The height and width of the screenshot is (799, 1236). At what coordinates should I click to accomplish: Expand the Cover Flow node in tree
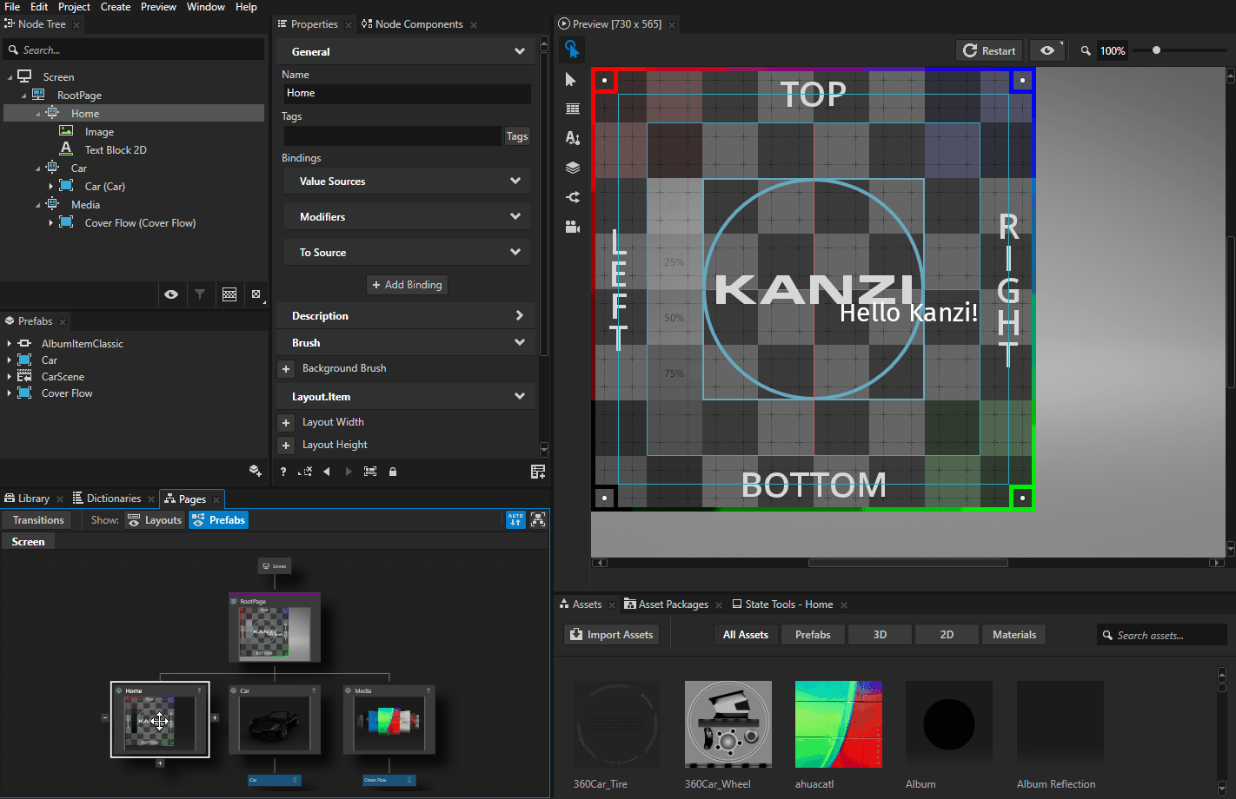pos(51,223)
